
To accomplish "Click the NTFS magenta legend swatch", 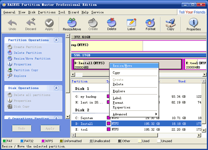I will pos(43,141).
